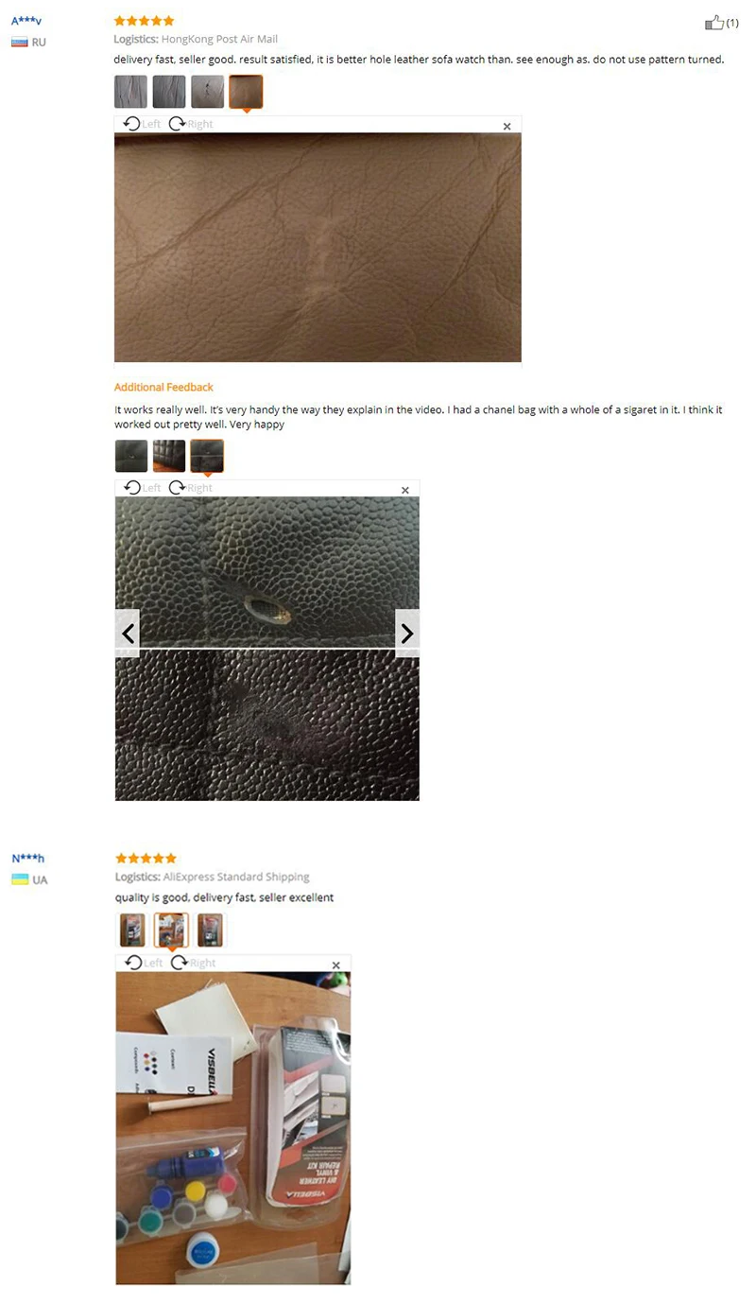Rotate the repair kit photo left

pyautogui.click(x=145, y=963)
